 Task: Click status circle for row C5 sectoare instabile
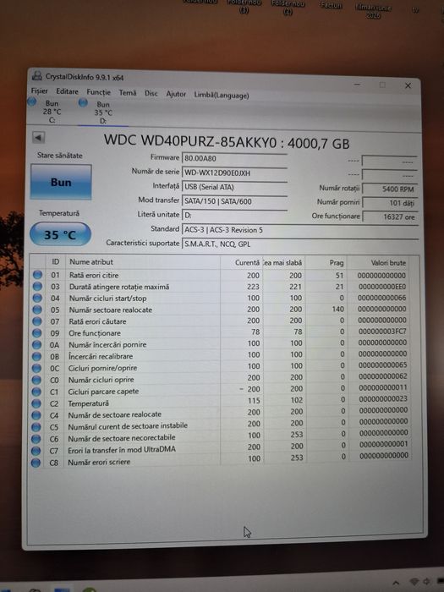36,427
